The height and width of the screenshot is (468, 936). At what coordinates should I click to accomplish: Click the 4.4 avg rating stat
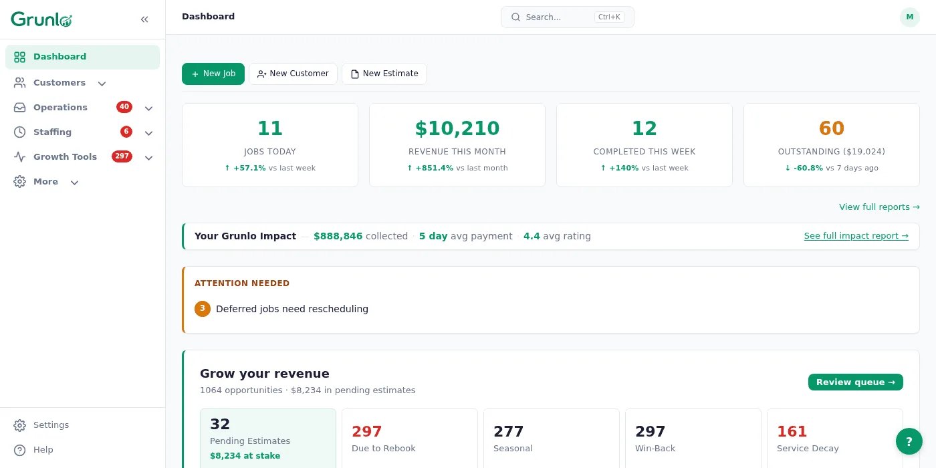[x=557, y=236]
